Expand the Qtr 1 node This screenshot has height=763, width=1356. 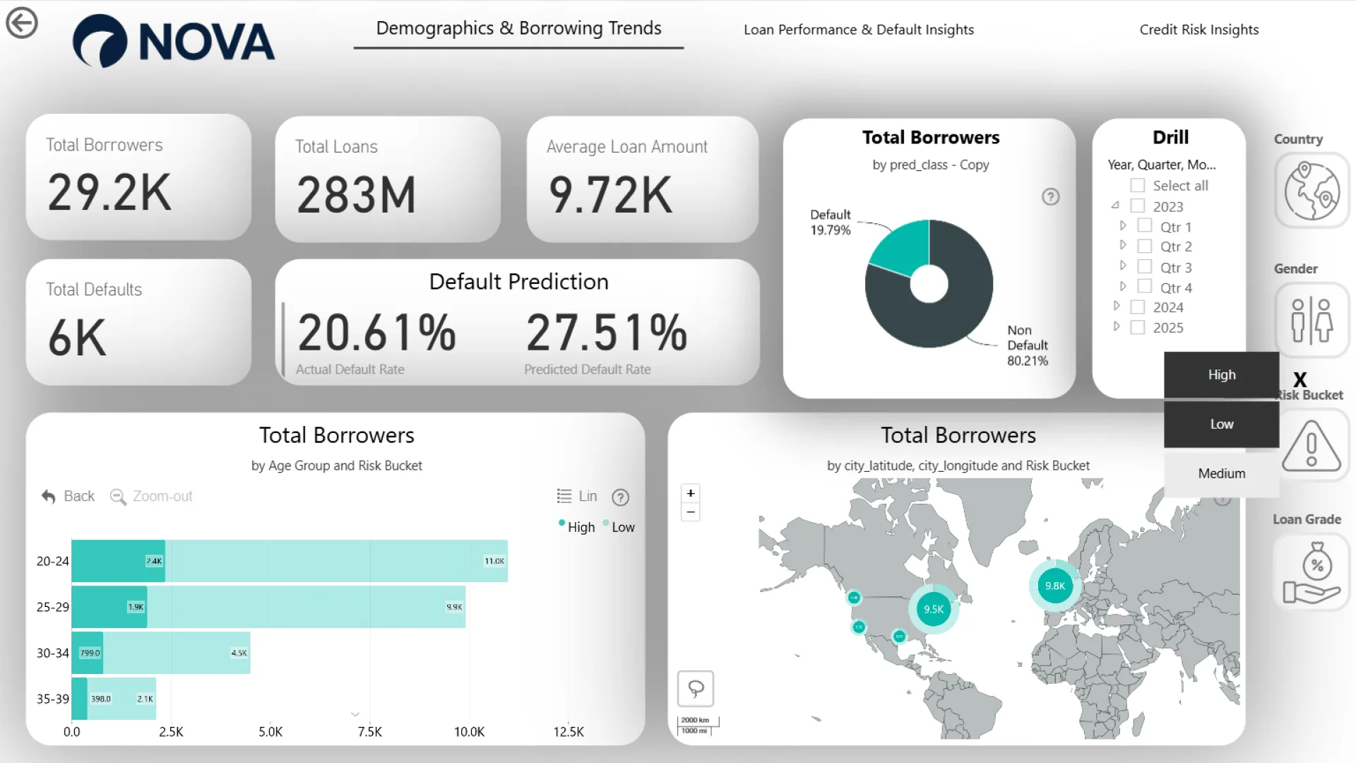point(1123,226)
